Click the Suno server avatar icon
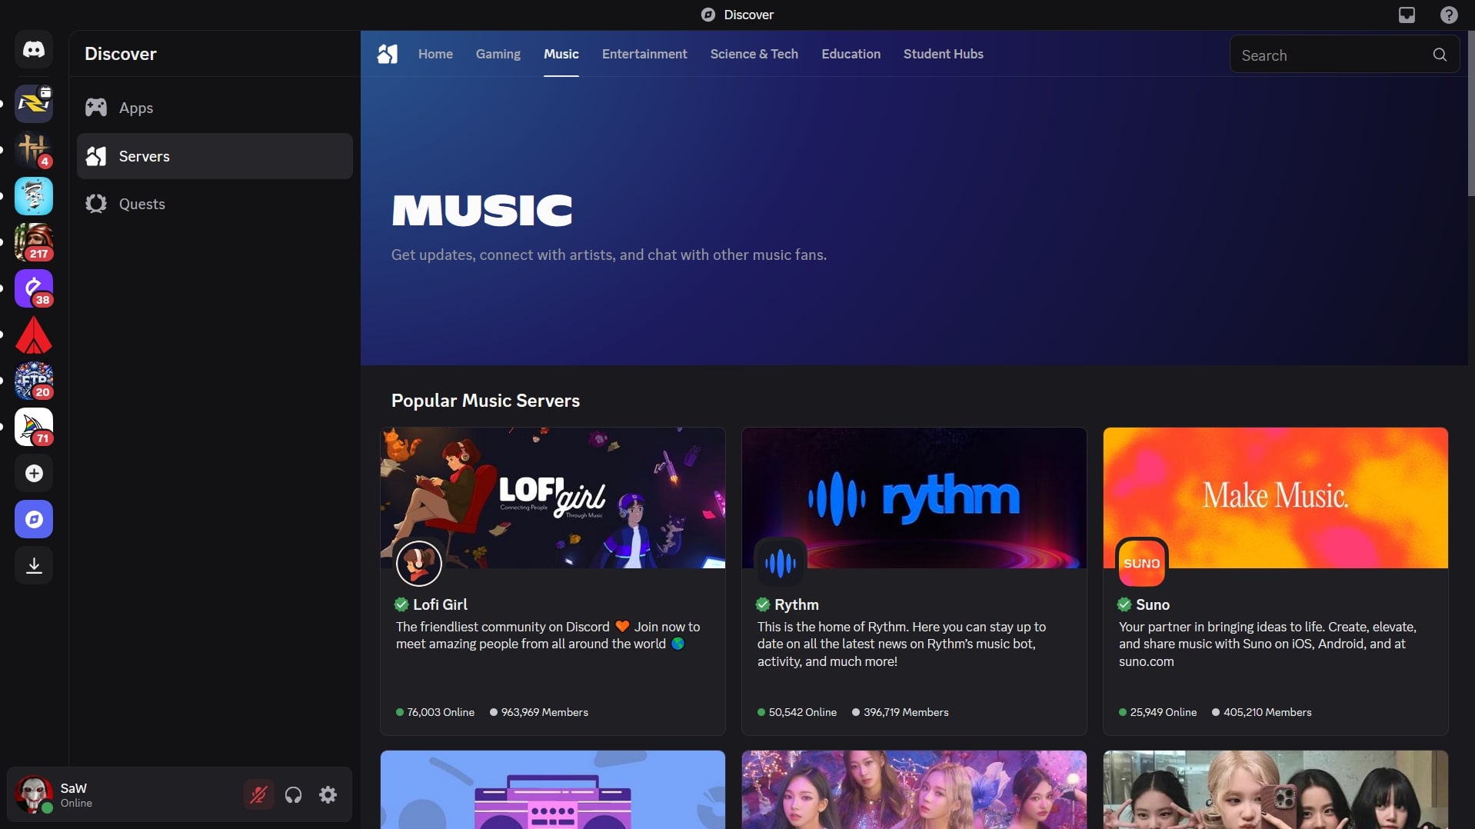This screenshot has height=829, width=1475. pyautogui.click(x=1142, y=563)
